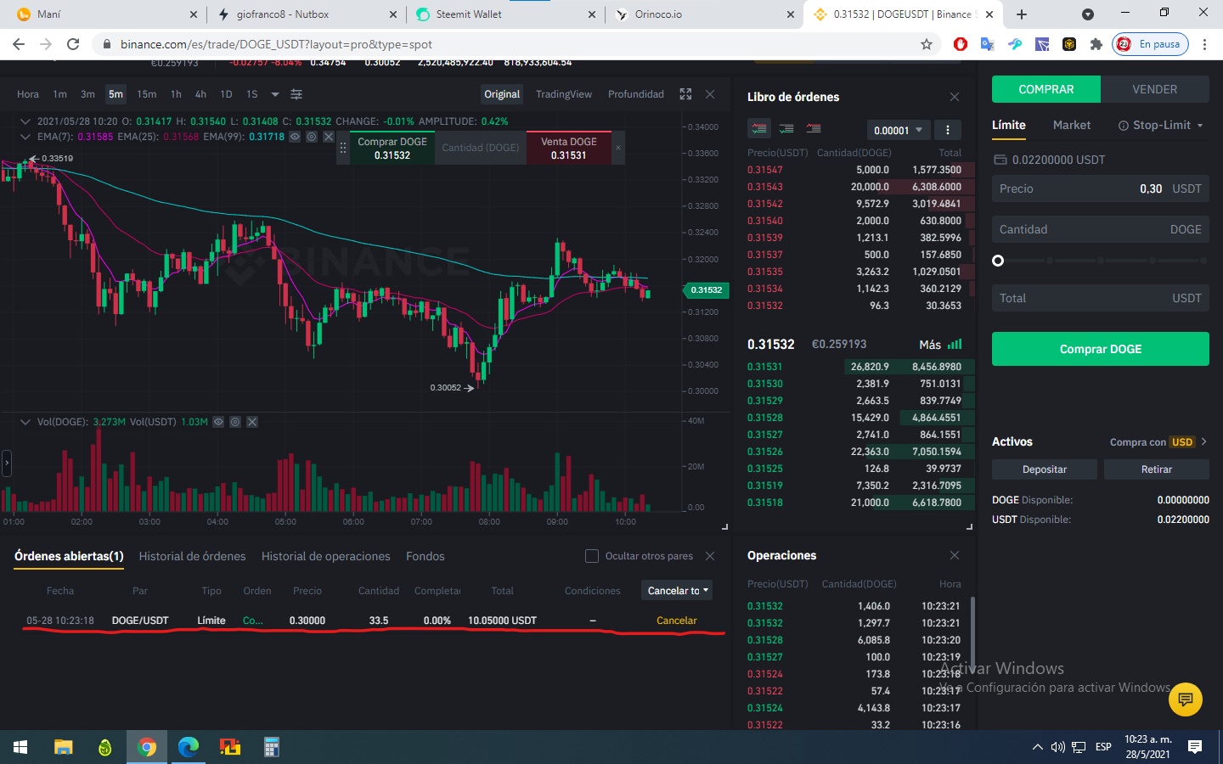Image resolution: width=1223 pixels, height=764 pixels.
Task: Select 1m chart interval
Action: (59, 94)
